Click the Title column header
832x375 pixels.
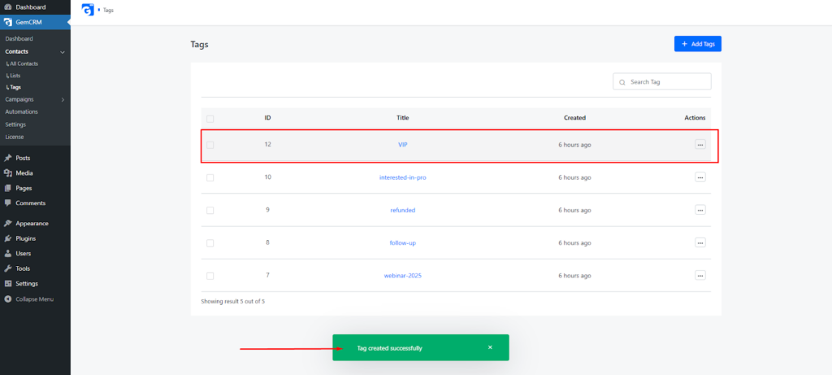(403, 118)
